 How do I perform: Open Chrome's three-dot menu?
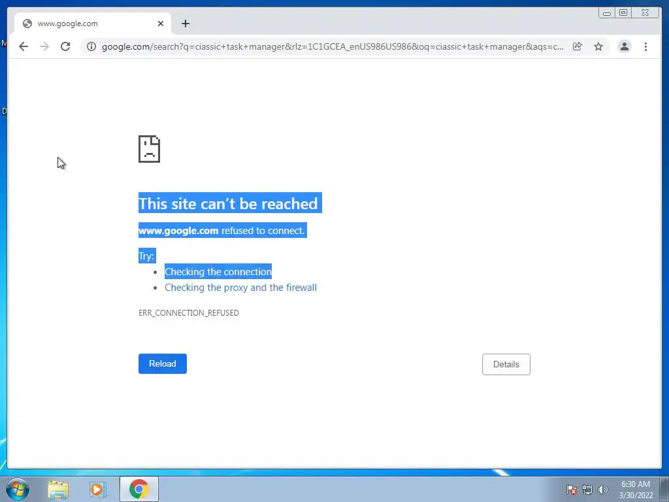[x=645, y=46]
